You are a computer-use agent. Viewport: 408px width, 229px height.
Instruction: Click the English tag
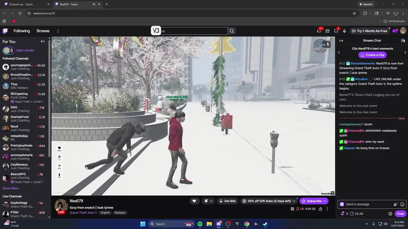point(105,213)
